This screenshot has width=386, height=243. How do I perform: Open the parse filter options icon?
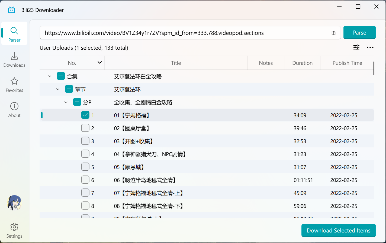(x=356, y=48)
